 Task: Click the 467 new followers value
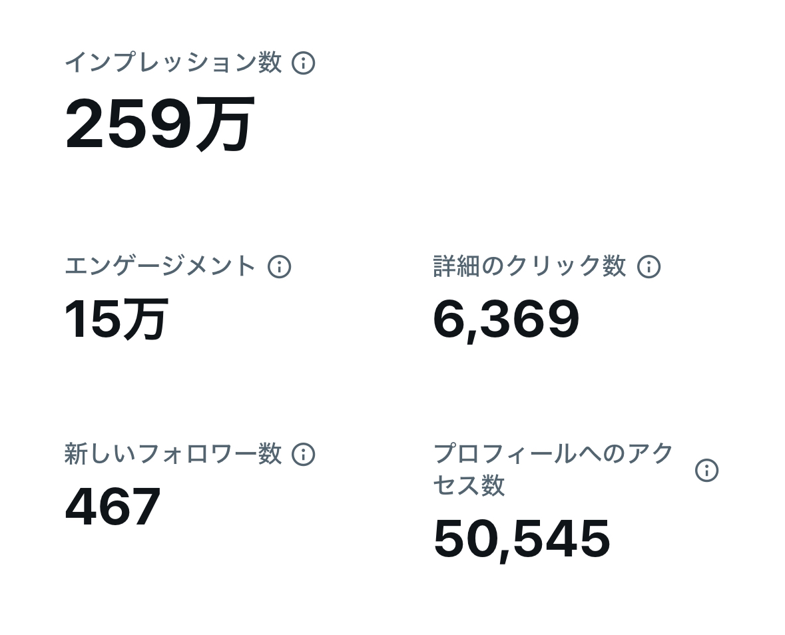(113, 507)
